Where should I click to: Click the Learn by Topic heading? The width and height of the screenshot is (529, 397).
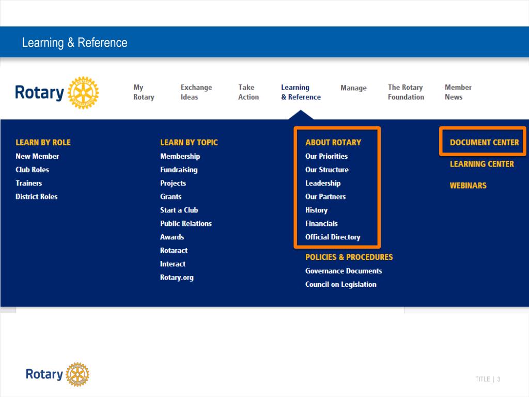(x=189, y=143)
